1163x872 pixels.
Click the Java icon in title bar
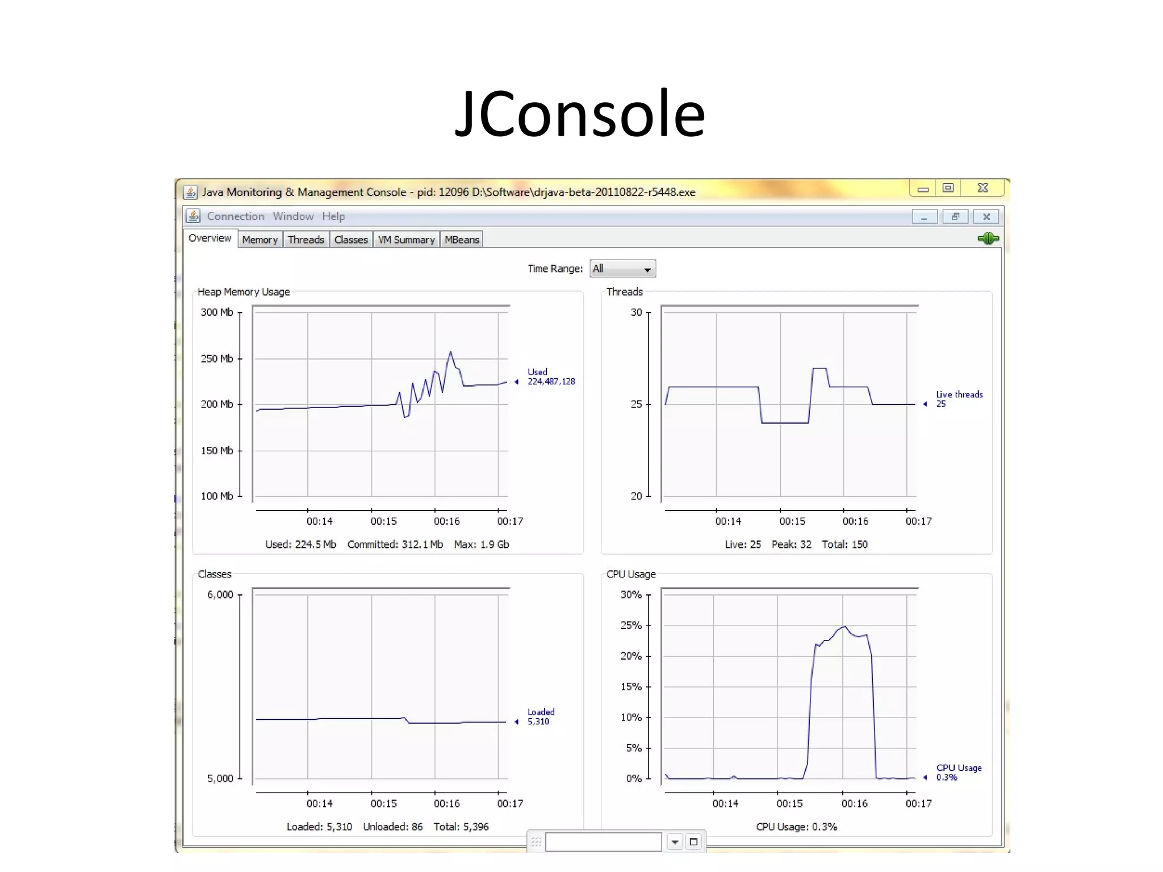click(191, 192)
